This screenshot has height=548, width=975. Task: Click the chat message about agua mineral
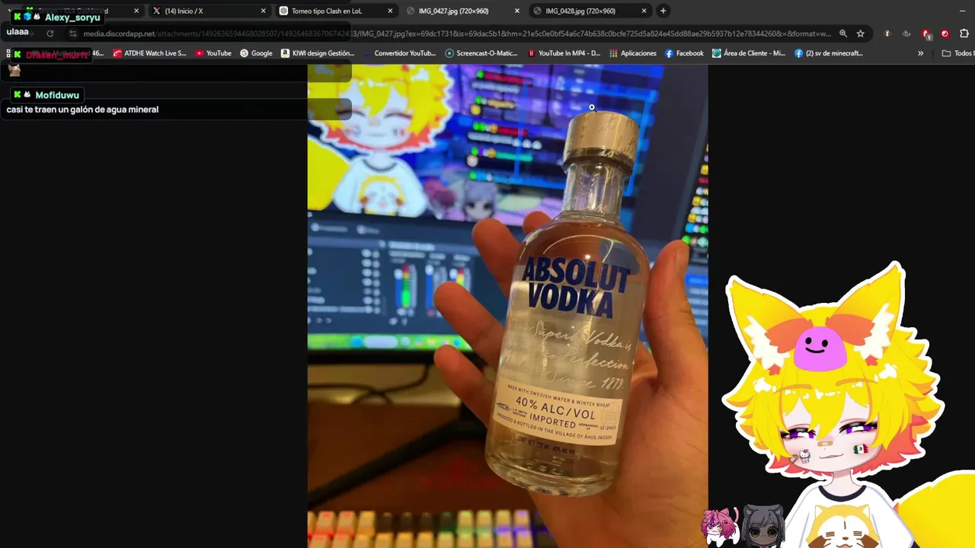[82, 110]
